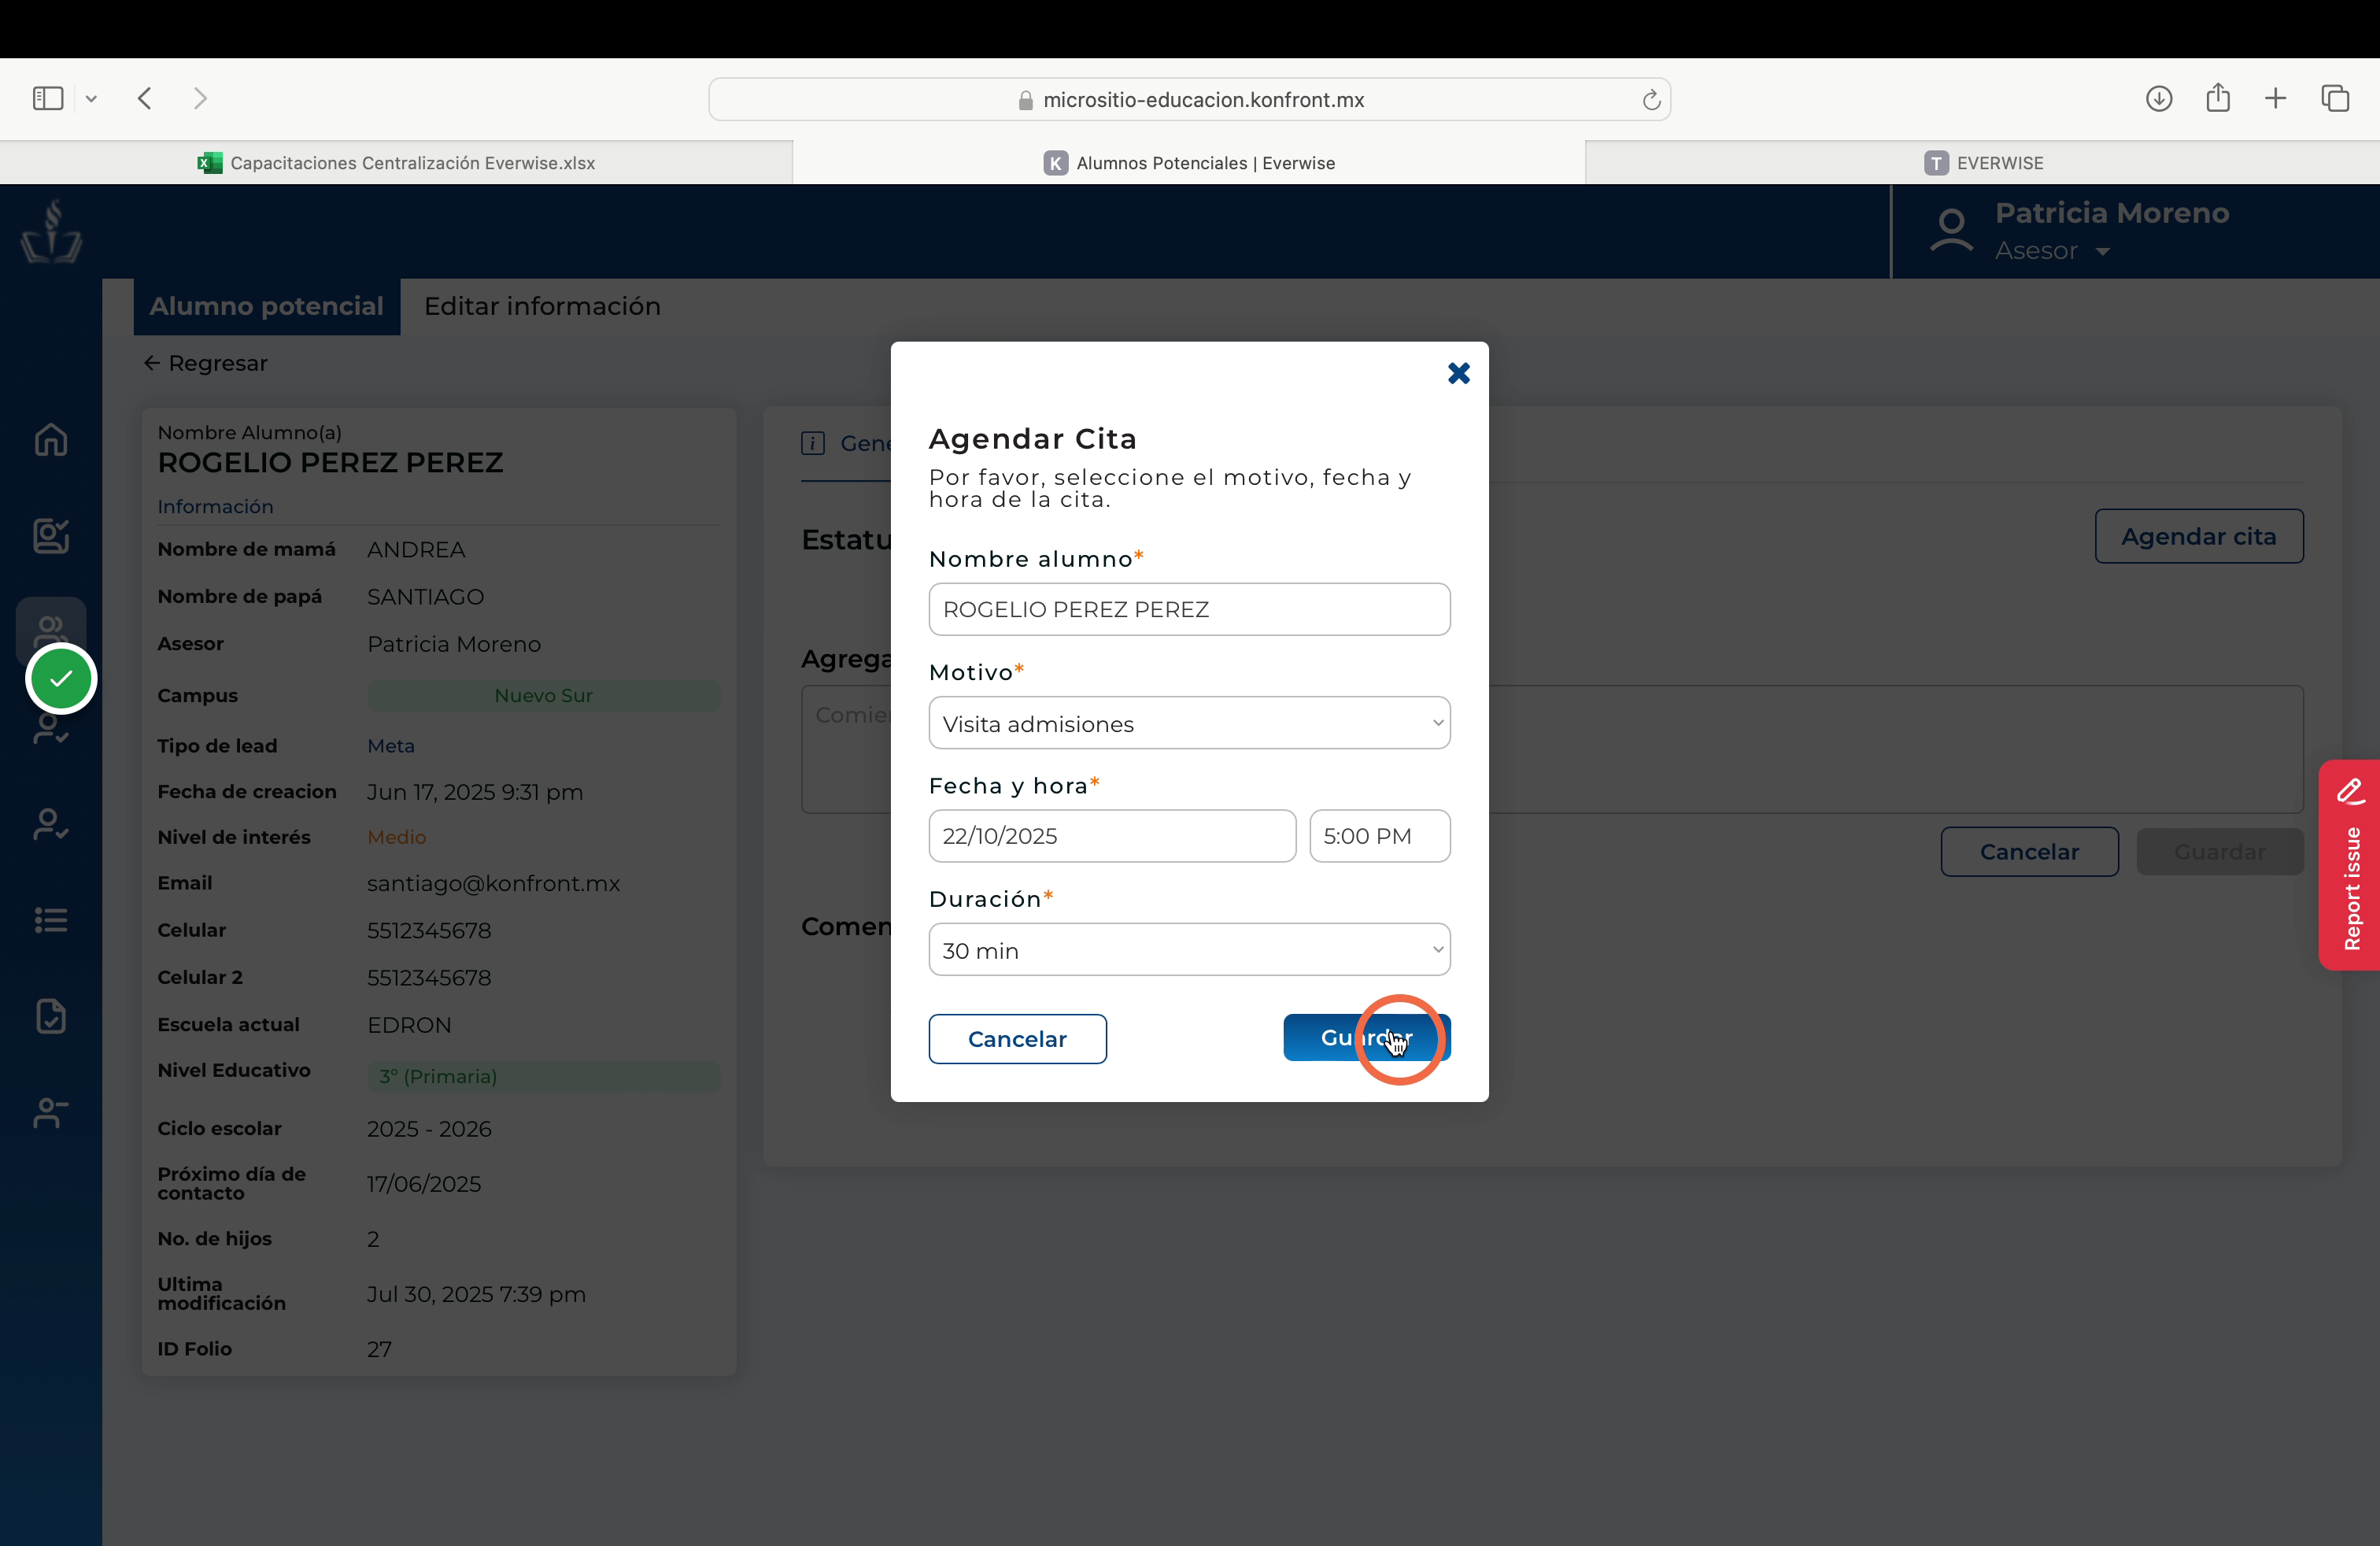Click Cancelar in the Agendar Cita dialog
Image resolution: width=2380 pixels, height=1546 pixels.
tap(1017, 1039)
